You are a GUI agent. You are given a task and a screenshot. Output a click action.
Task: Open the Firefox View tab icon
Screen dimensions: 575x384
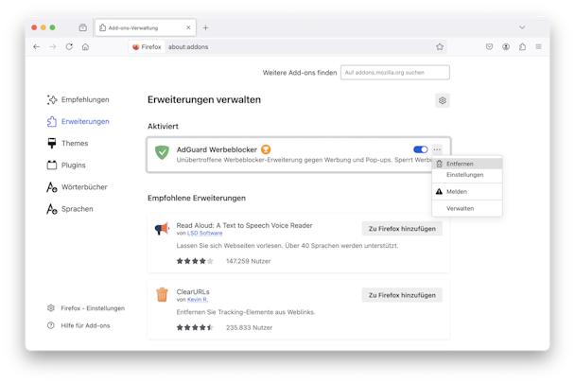click(83, 27)
